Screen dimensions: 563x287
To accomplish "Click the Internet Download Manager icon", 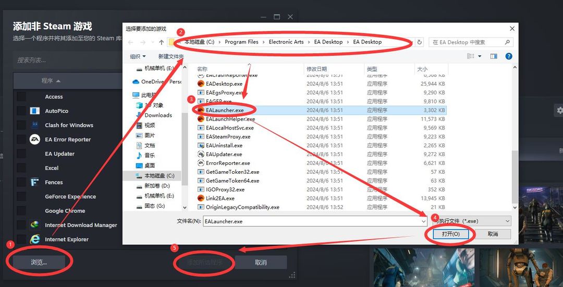I will point(35,225).
